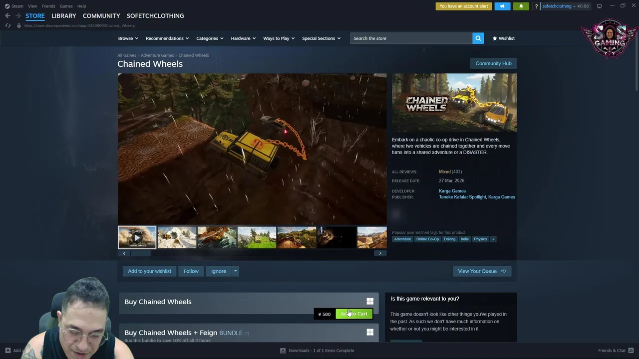Expand the Recommendations dropdown

pos(167,38)
